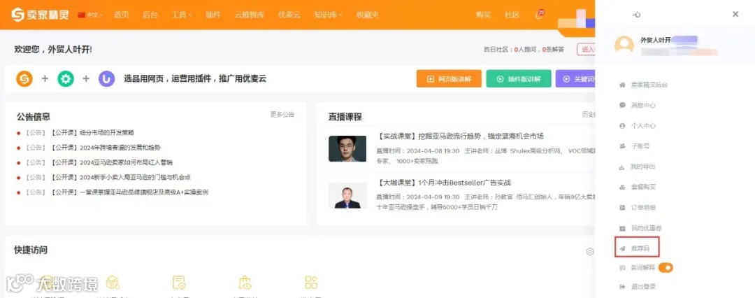Select 消息中心 in side menu

[643, 105]
